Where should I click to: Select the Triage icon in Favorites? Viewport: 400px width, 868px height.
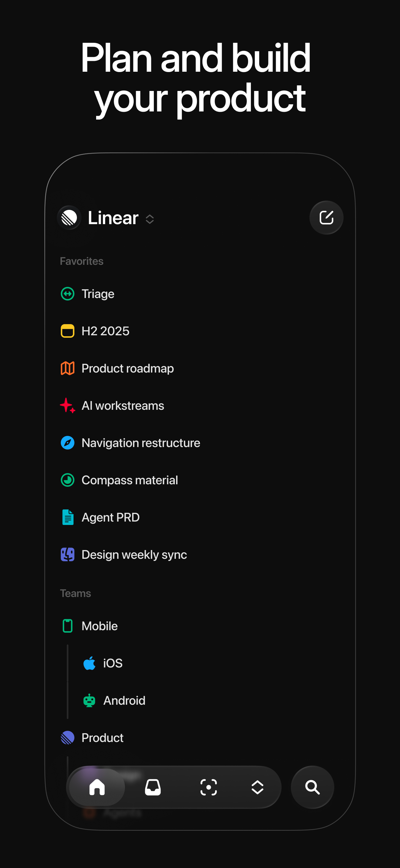click(x=68, y=294)
